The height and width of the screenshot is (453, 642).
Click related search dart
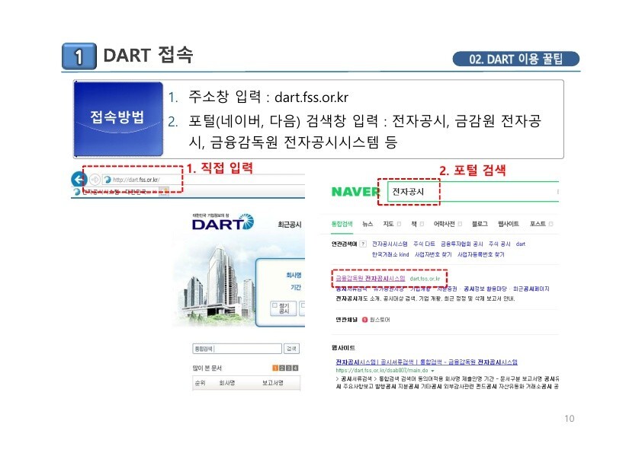click(x=521, y=244)
